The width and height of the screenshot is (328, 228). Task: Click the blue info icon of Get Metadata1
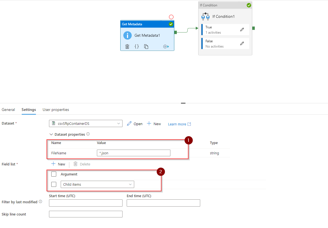coord(128,35)
